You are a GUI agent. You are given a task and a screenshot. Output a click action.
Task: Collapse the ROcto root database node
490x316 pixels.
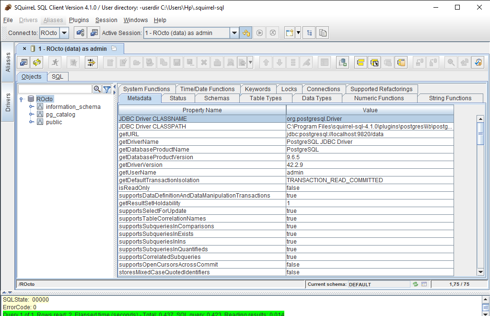[22, 99]
